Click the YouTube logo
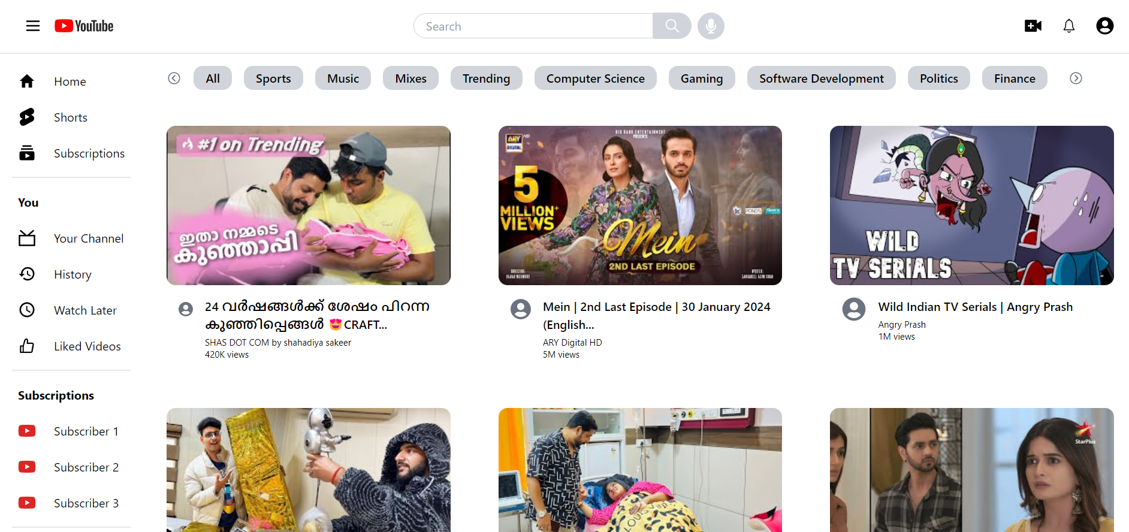 point(84,26)
